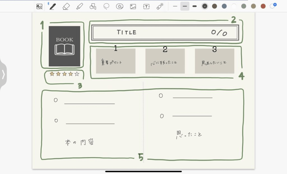Pick the slate blue color swatch

(224, 6)
